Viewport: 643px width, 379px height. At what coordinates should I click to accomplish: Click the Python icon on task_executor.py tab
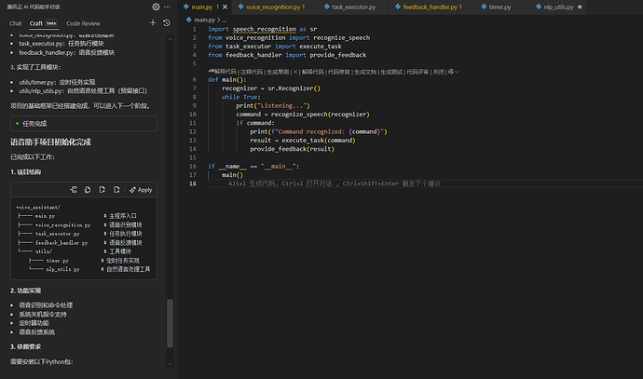tap(327, 7)
